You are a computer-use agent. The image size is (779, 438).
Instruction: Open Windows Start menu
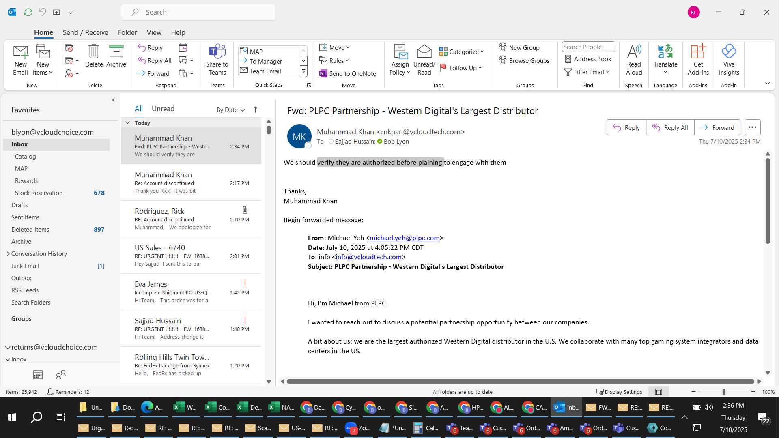(x=12, y=417)
